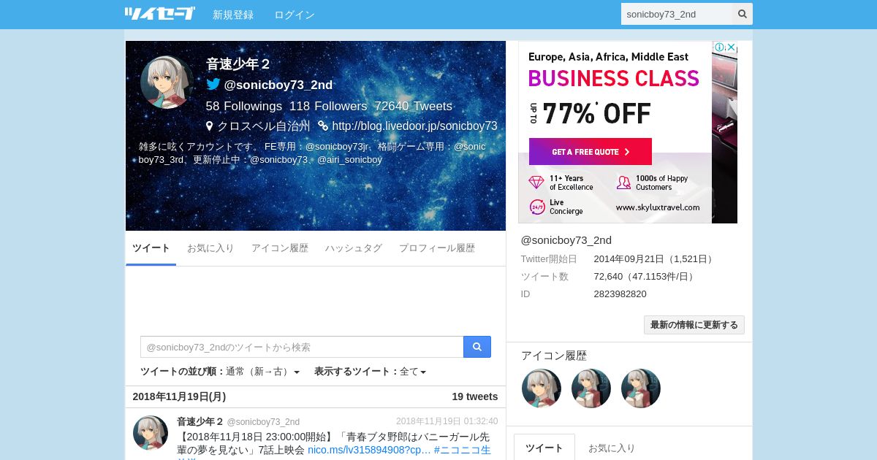The height and width of the screenshot is (460, 877).
Task: Click the @sonicboy73_2nd sidebar heading
Action: click(566, 239)
